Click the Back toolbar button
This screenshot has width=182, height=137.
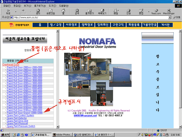pyautogui.click(x=8, y=12)
